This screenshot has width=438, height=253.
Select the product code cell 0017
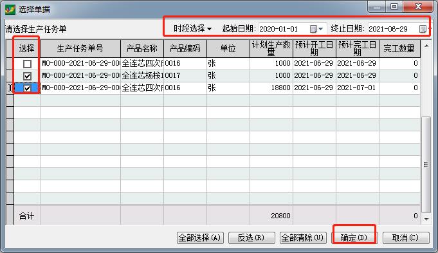(x=185, y=75)
